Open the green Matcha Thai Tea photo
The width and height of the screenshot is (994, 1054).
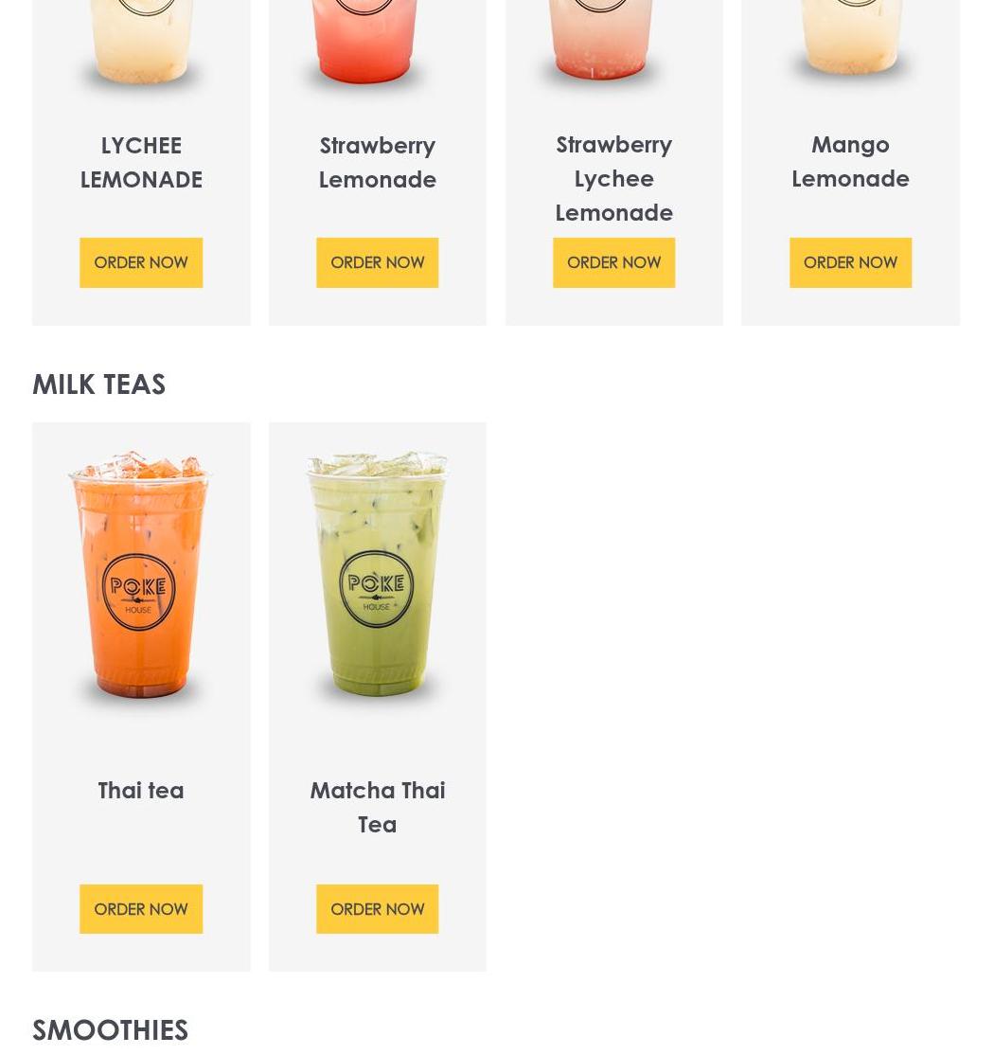coord(377,574)
